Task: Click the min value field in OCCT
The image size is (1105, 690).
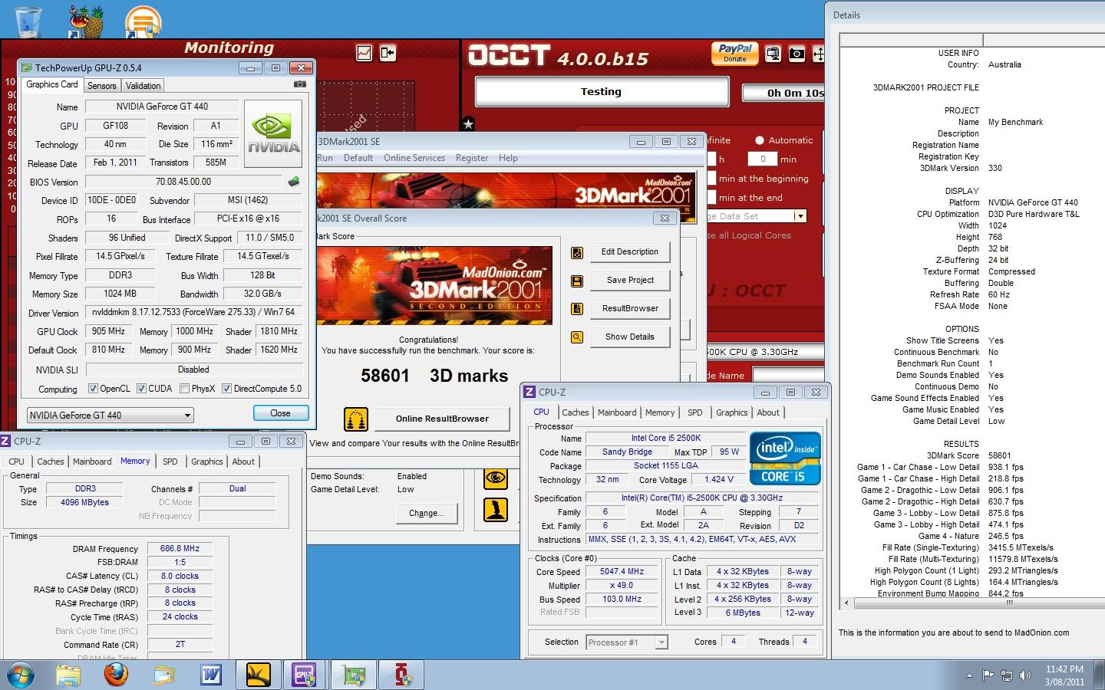Action: [x=763, y=159]
